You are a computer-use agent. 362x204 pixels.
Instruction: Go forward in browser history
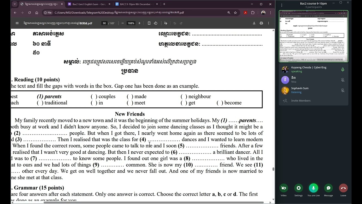click(x=22, y=13)
